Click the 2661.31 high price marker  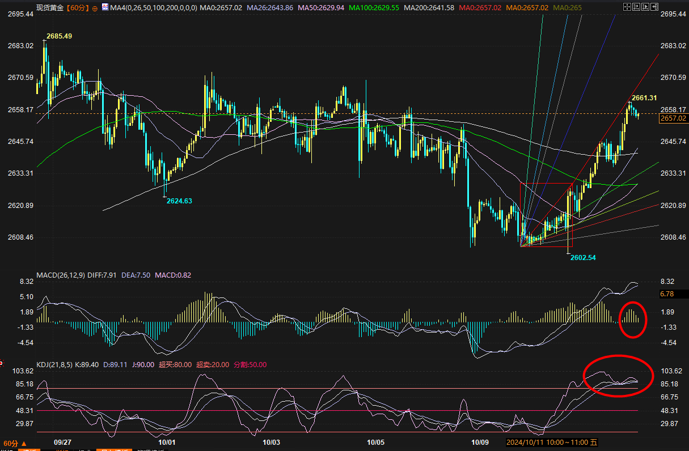644,98
